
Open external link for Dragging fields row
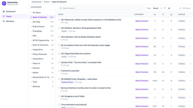click(x=190, y=97)
